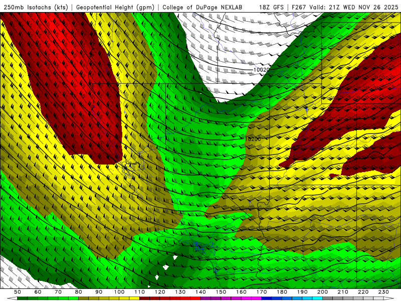Click the 10200 height contour label
Image resolution: width=401 pixels, height=301 pixels.
pyautogui.click(x=253, y=139)
